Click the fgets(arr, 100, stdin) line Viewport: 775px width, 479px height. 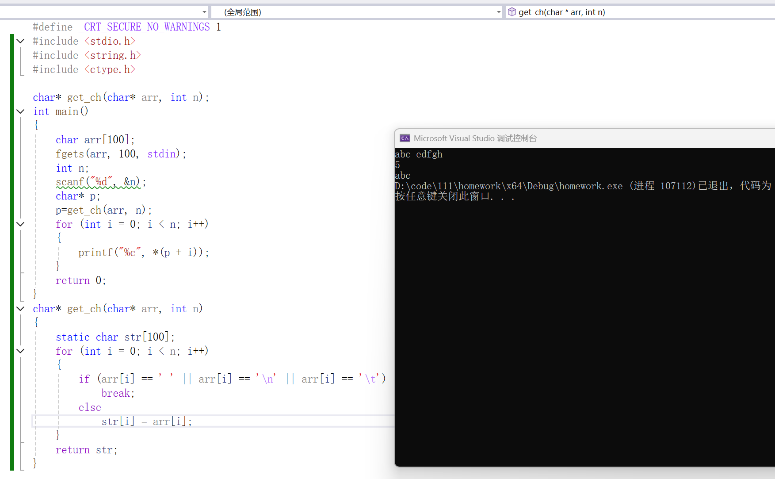[x=121, y=154]
